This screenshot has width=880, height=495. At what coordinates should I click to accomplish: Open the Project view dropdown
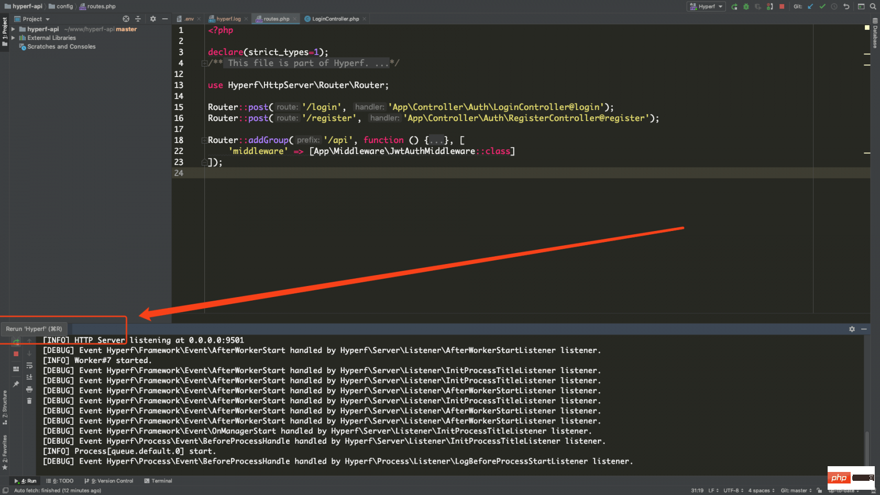32,19
